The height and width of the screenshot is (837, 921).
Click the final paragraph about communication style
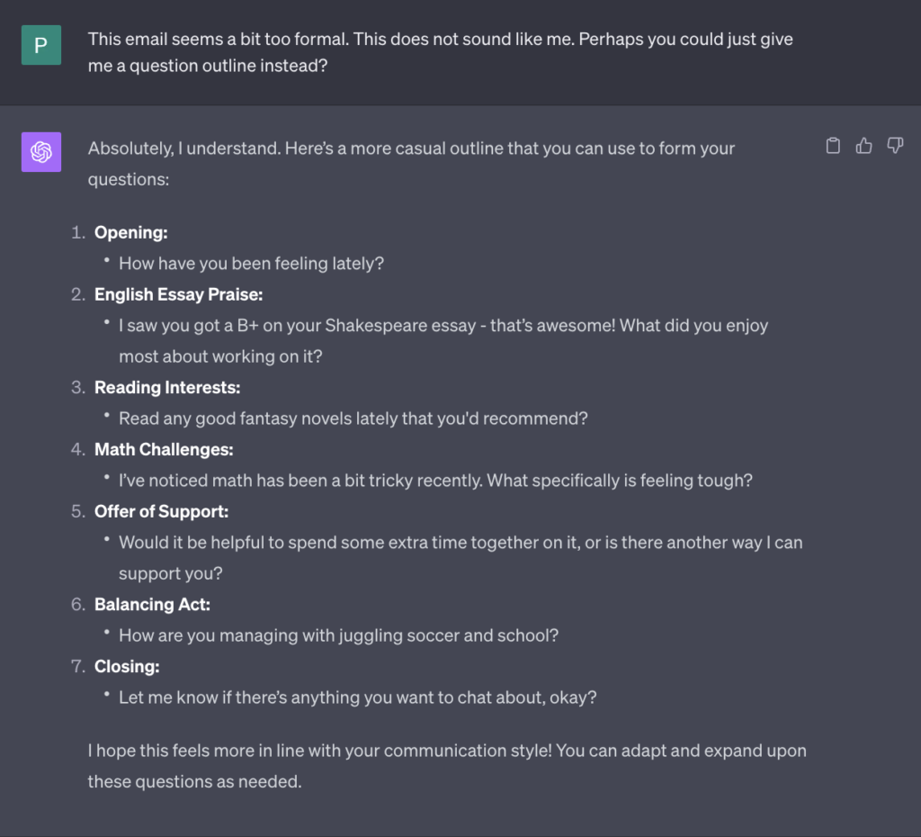coord(447,766)
